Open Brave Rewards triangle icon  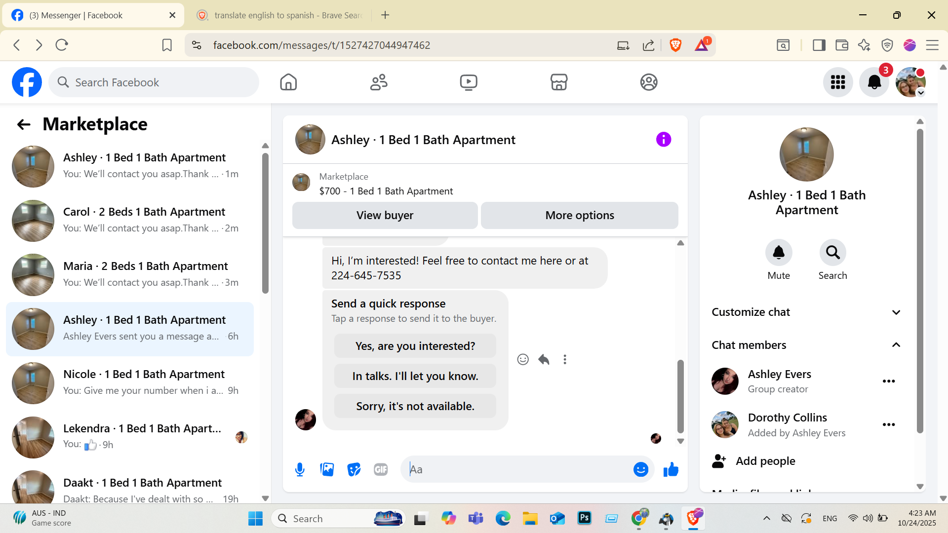coord(702,45)
